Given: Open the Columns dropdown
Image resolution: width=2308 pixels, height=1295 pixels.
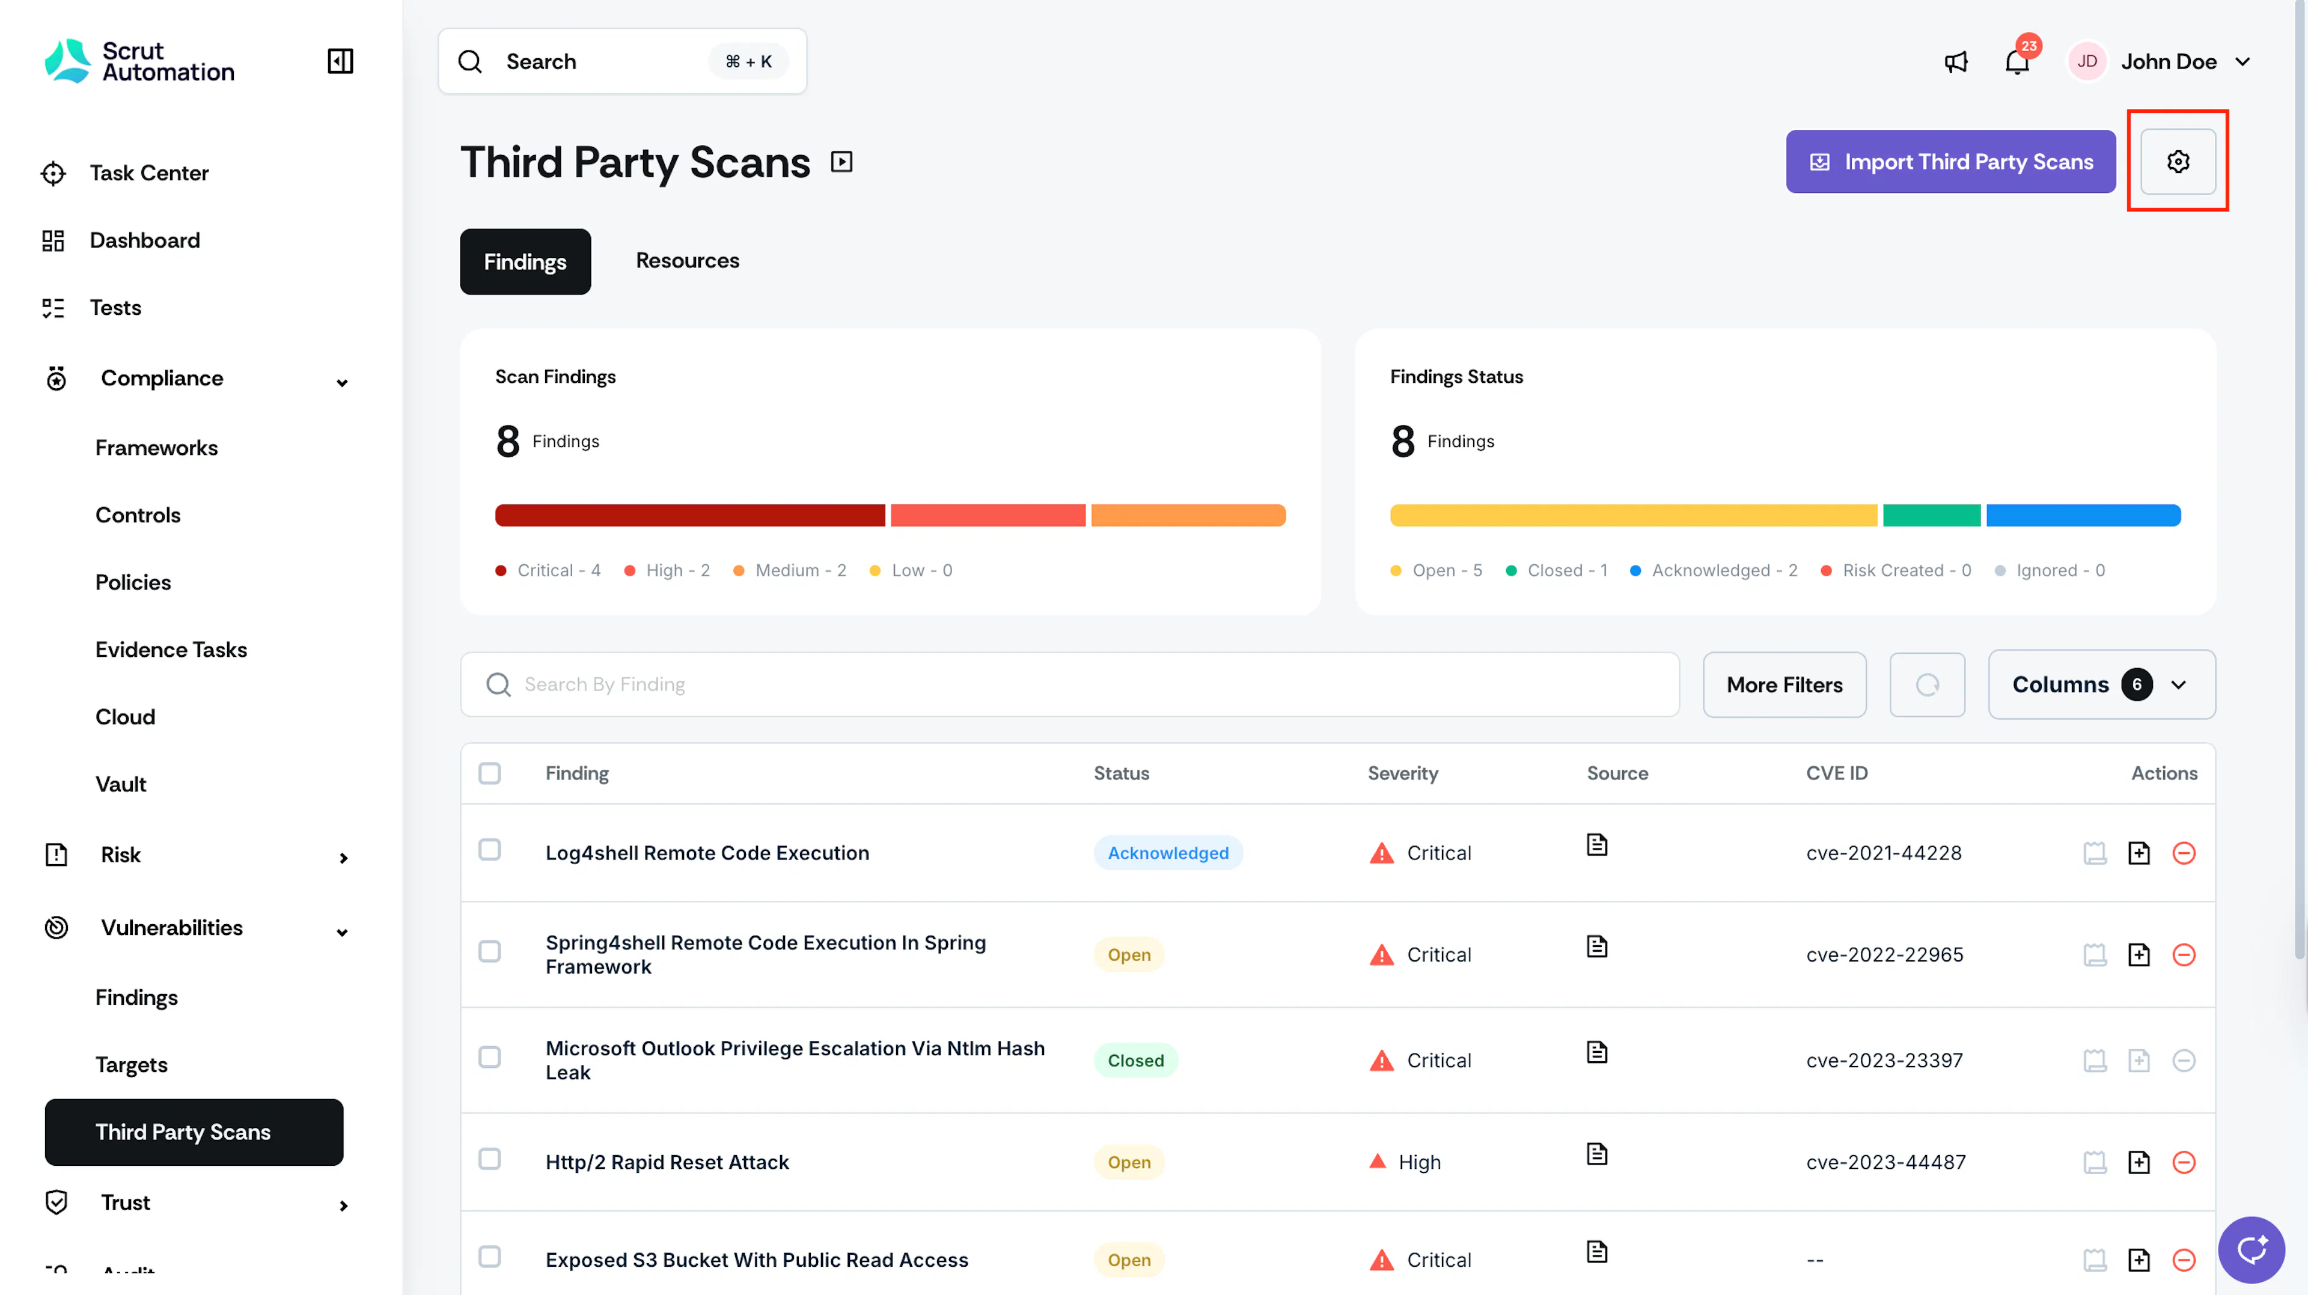Looking at the screenshot, I should pyautogui.click(x=2102, y=684).
